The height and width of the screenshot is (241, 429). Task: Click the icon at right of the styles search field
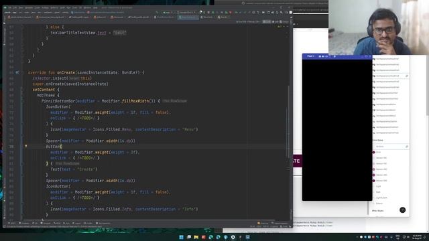407,147
